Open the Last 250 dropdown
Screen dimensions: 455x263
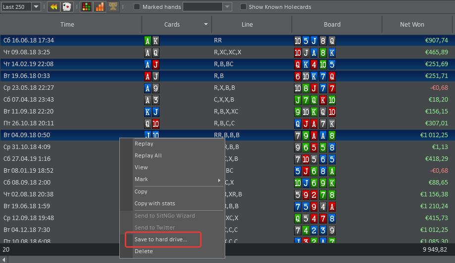[x=36, y=7]
